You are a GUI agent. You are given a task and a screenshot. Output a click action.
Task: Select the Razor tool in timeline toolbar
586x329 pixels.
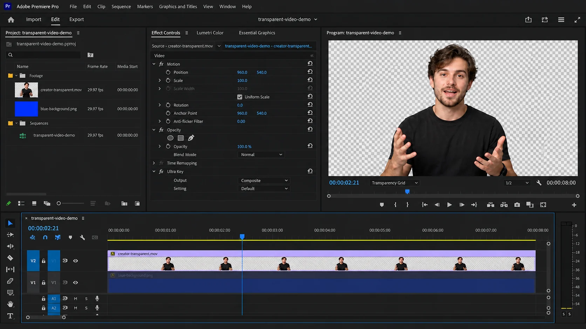(10, 258)
